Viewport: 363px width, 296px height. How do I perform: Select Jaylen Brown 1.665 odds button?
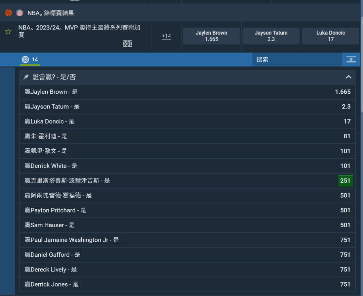211,36
